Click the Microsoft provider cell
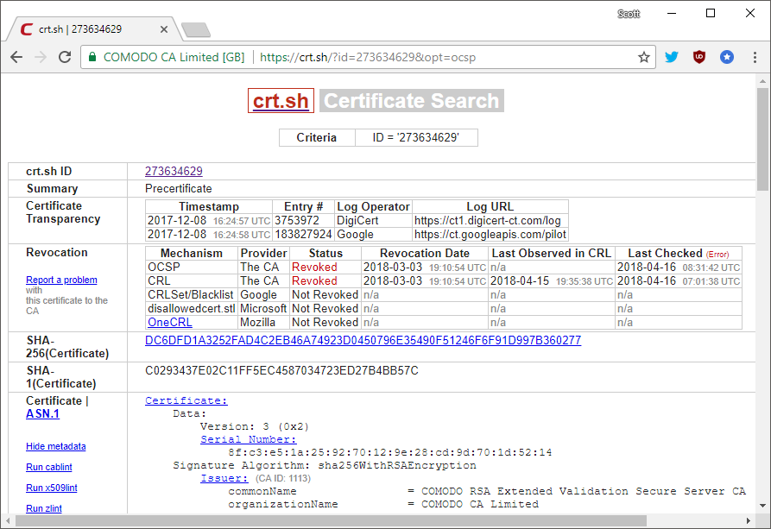771x529 pixels. [264, 309]
